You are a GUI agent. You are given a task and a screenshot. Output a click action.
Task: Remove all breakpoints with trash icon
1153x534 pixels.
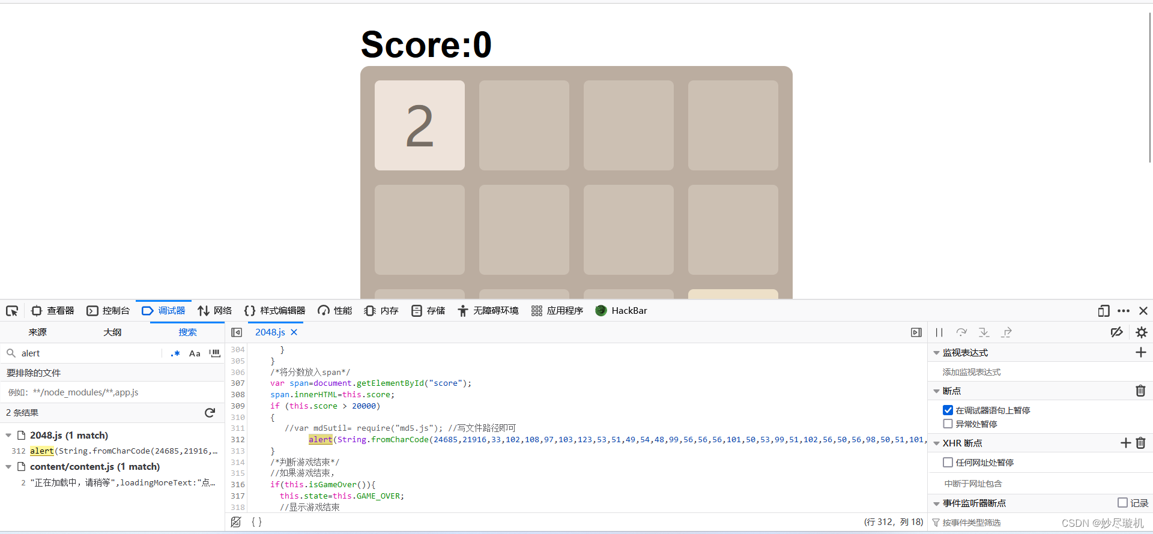coord(1141,391)
